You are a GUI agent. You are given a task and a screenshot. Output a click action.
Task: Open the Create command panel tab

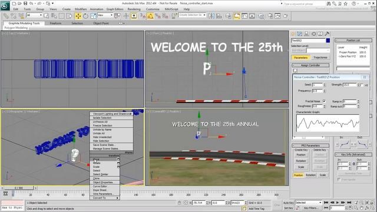(x=293, y=34)
